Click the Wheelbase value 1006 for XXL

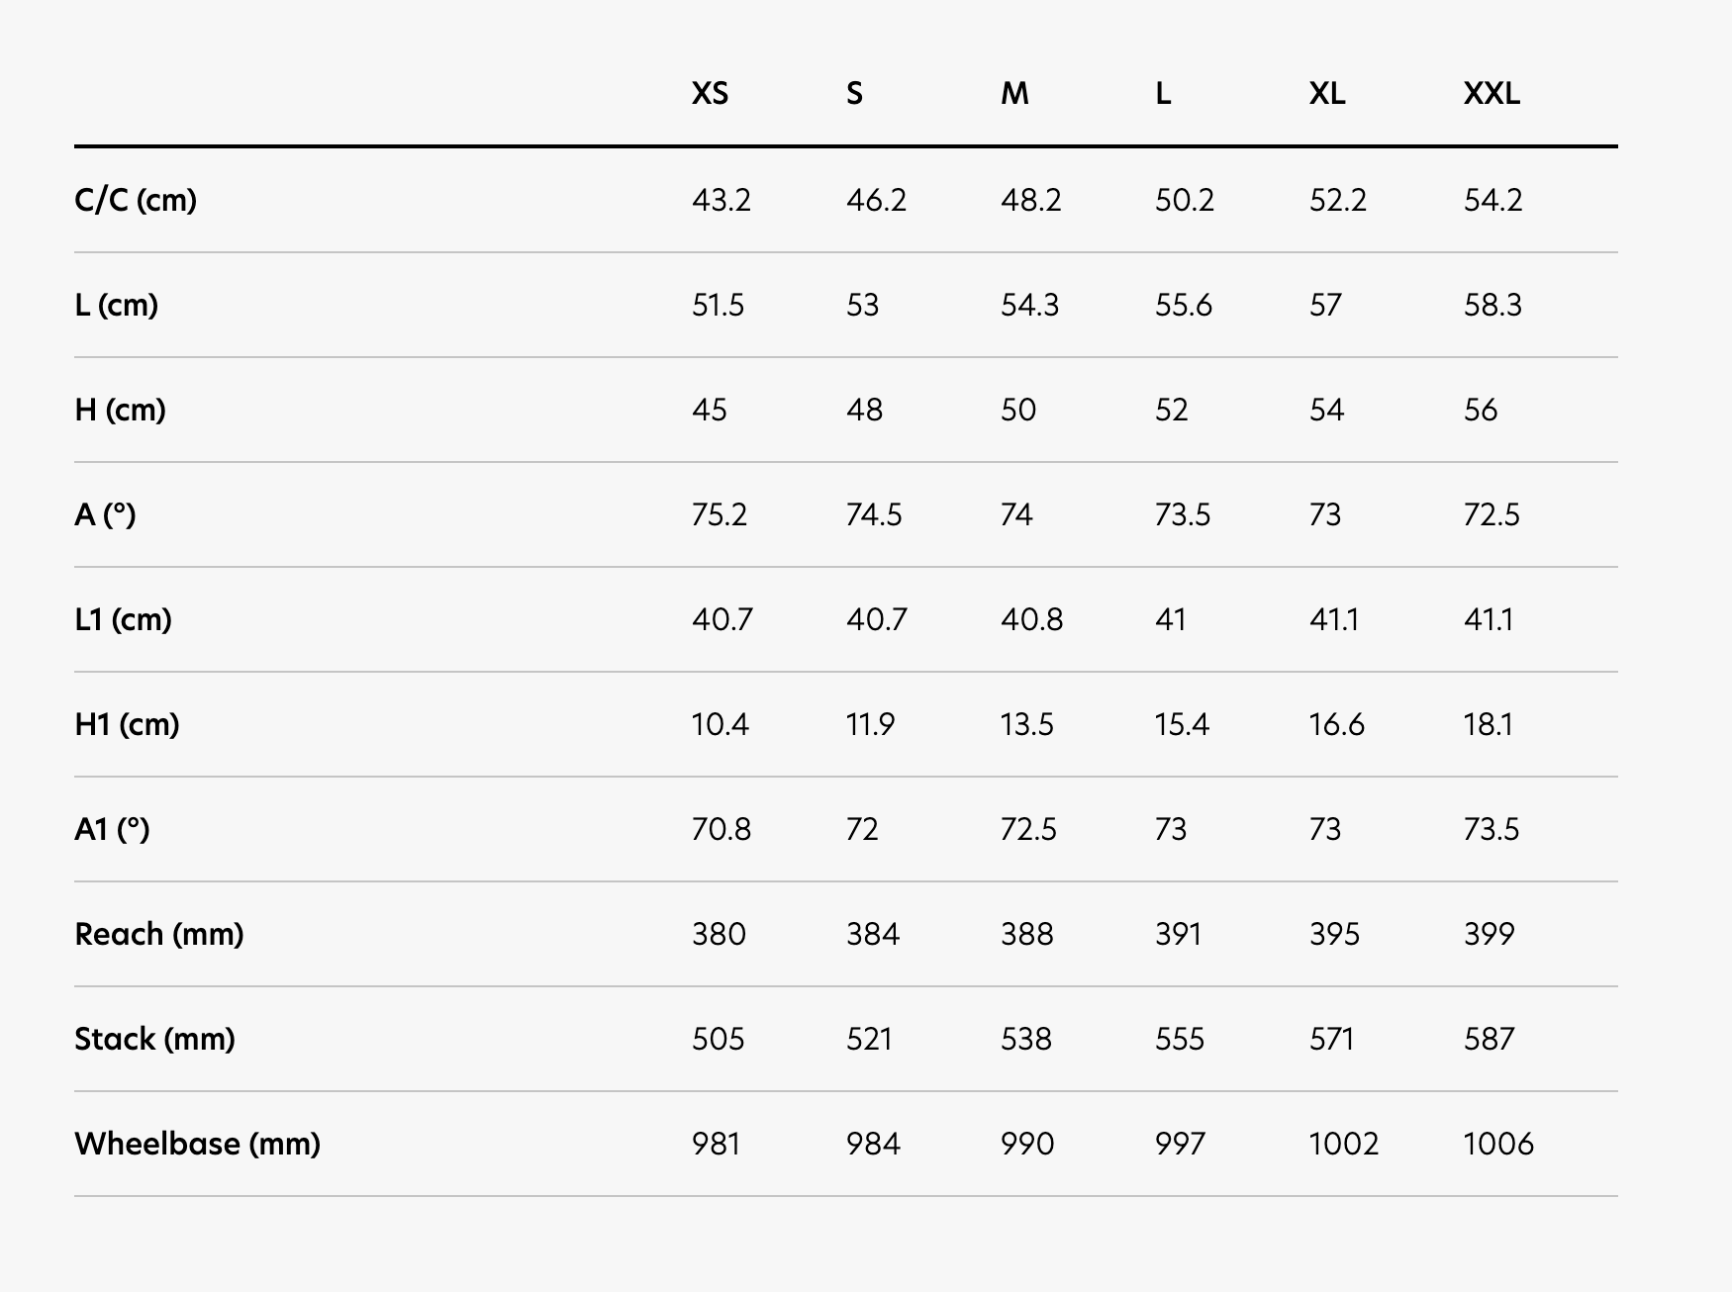1498,1144
